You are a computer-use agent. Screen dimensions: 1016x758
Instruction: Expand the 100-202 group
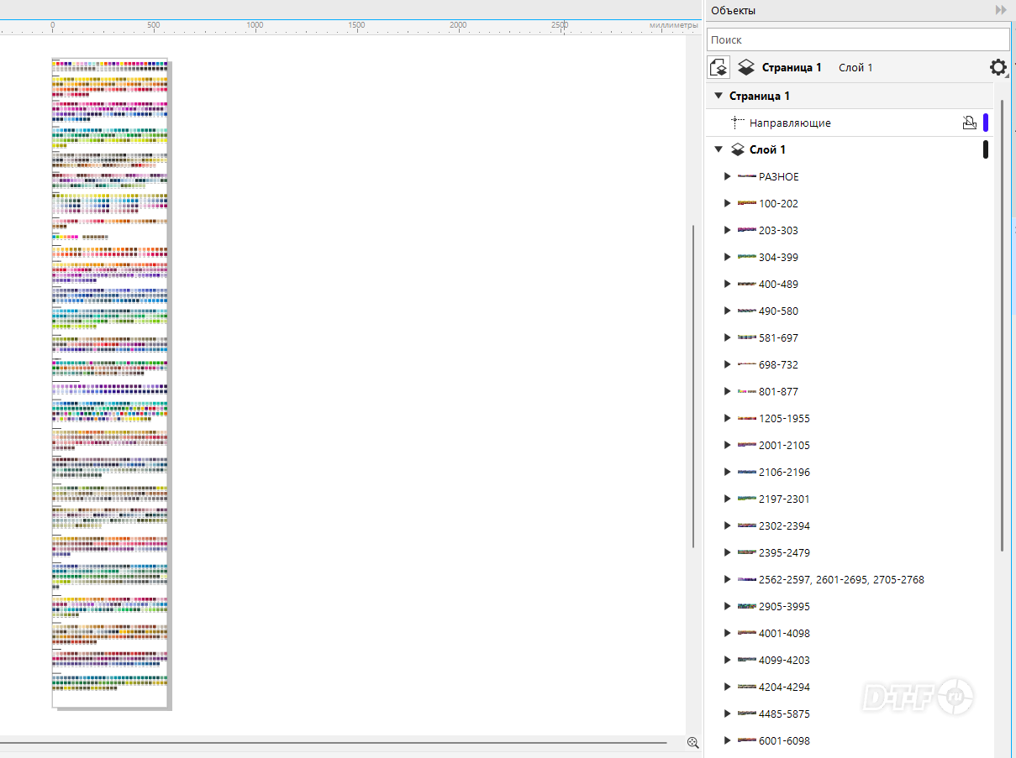(x=728, y=203)
